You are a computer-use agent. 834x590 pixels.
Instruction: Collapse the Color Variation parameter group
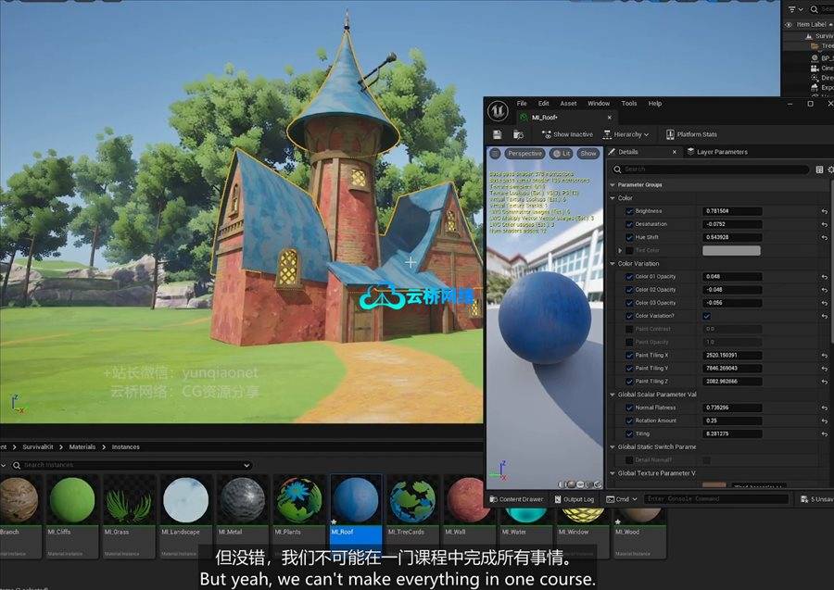(x=613, y=264)
